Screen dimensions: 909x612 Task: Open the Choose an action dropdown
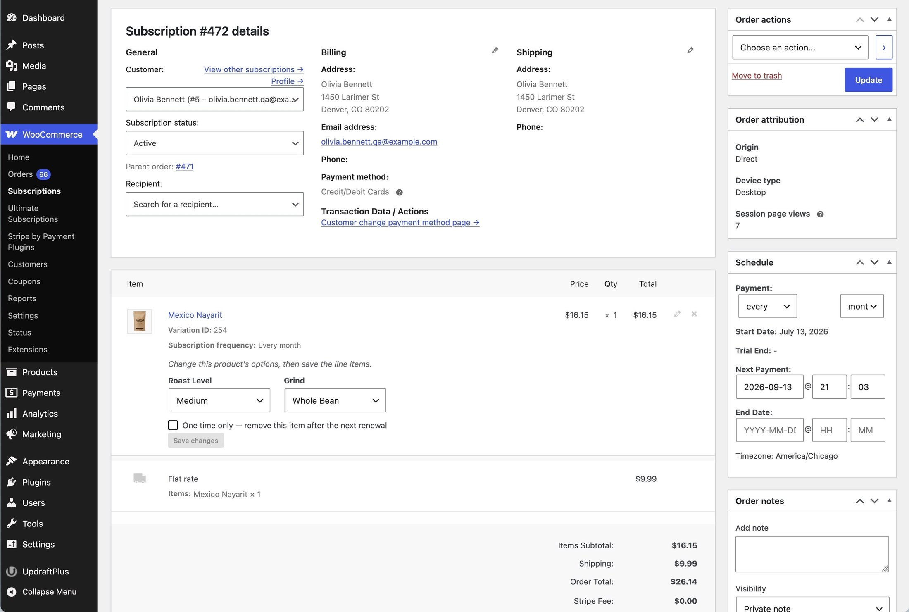(800, 48)
